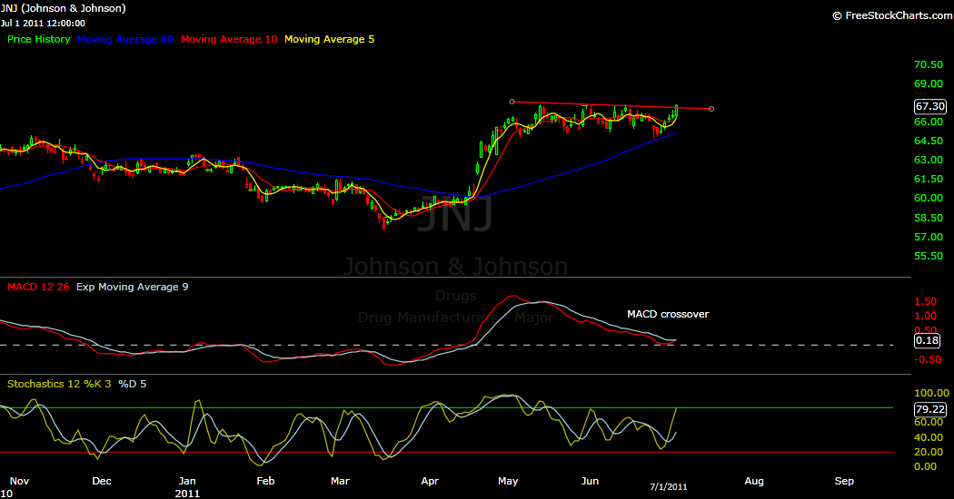Click the 70.50 price axis value

coord(929,64)
